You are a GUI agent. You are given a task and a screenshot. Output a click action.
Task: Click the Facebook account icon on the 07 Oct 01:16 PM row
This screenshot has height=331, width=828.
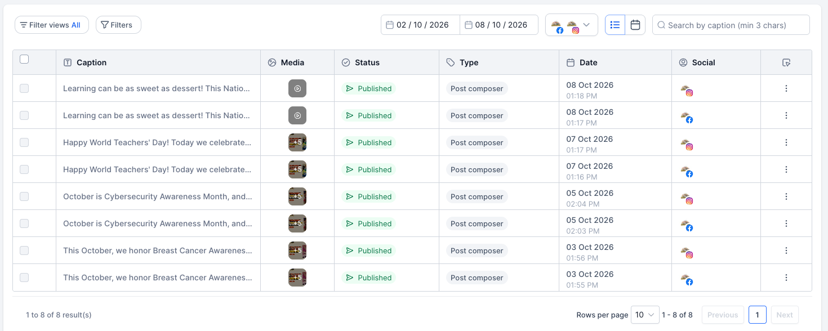pos(686,171)
